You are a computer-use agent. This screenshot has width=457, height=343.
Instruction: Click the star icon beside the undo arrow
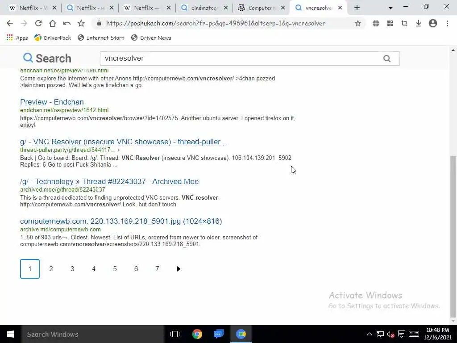click(81, 23)
